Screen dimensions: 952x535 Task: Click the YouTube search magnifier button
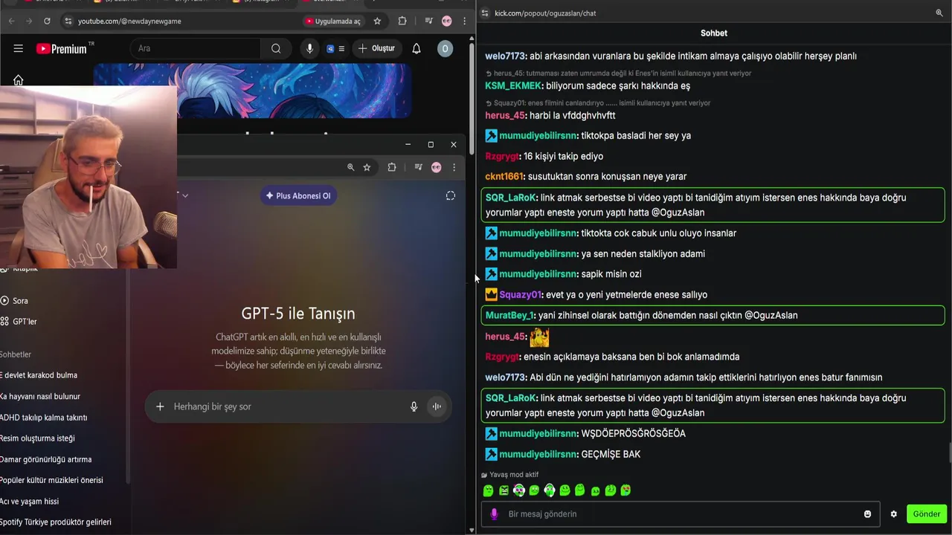276,48
